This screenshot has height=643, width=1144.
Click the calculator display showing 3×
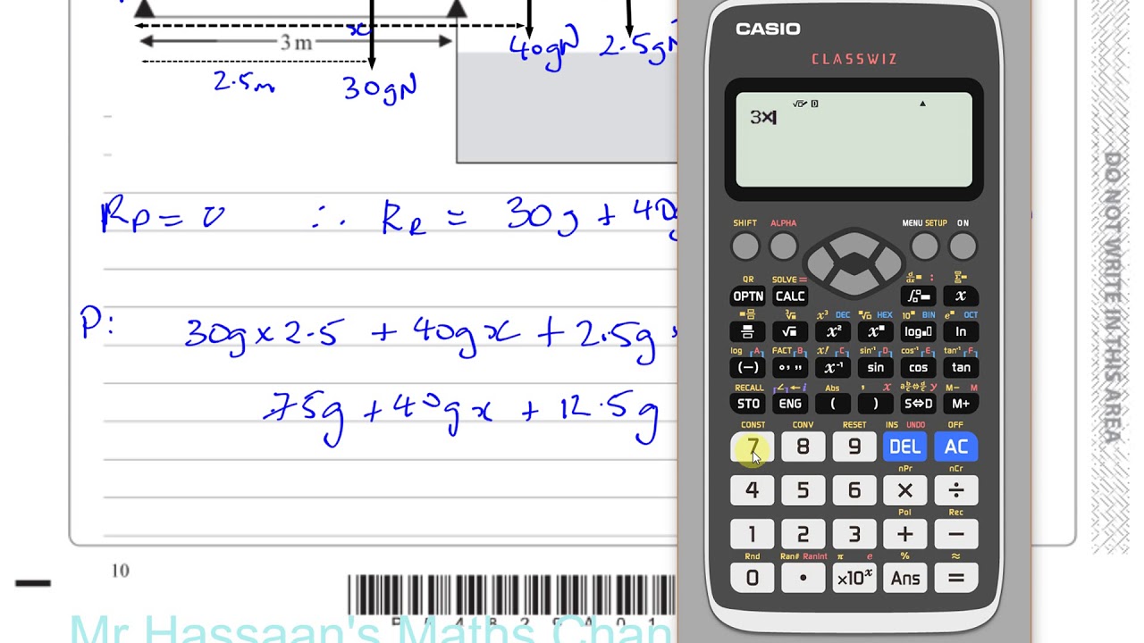tap(854, 139)
